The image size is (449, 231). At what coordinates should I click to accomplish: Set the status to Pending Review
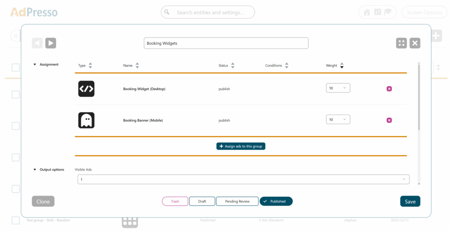(x=237, y=201)
